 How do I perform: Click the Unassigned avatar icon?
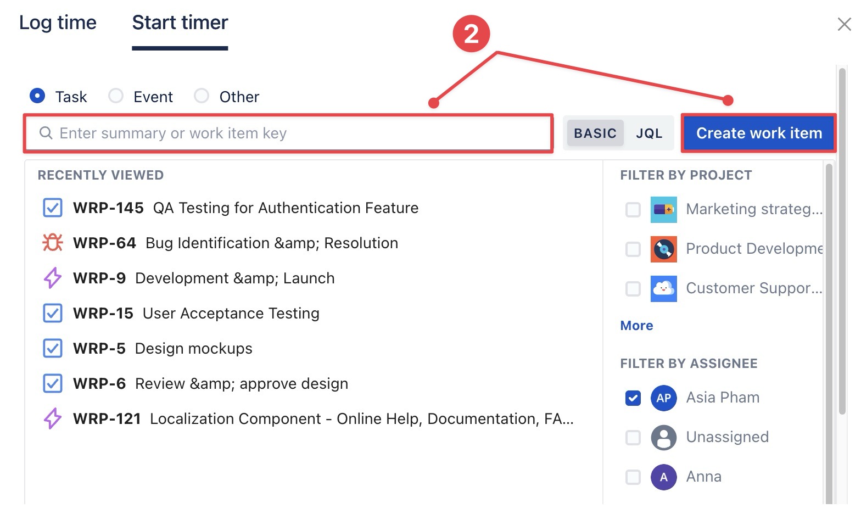(663, 437)
